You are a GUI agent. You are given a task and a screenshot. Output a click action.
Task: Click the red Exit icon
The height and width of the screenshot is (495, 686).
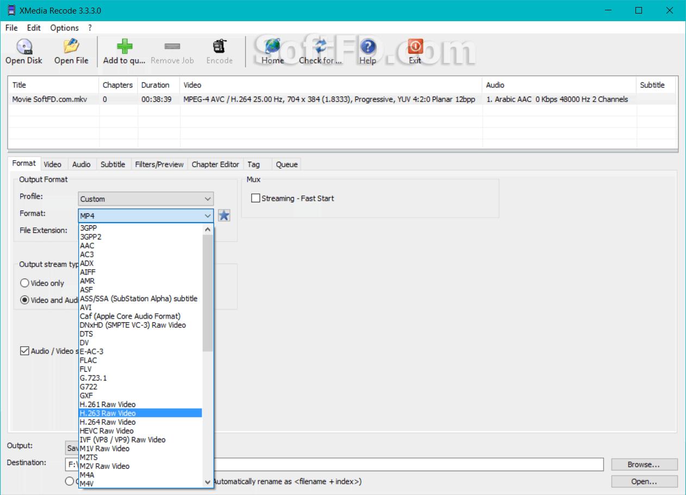pos(415,46)
